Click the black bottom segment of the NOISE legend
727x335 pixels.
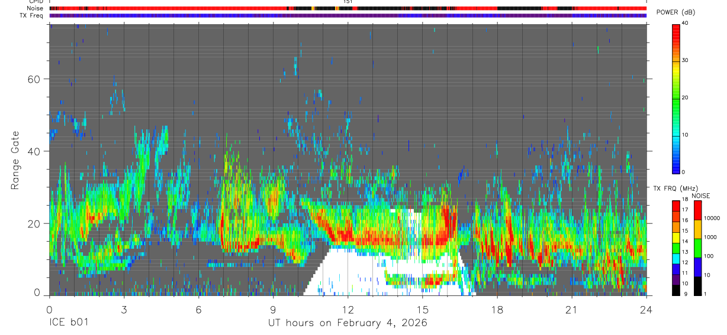click(x=697, y=286)
